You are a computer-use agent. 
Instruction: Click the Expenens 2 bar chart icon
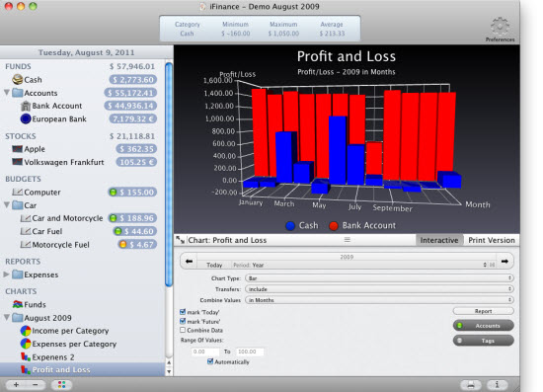tap(26, 356)
